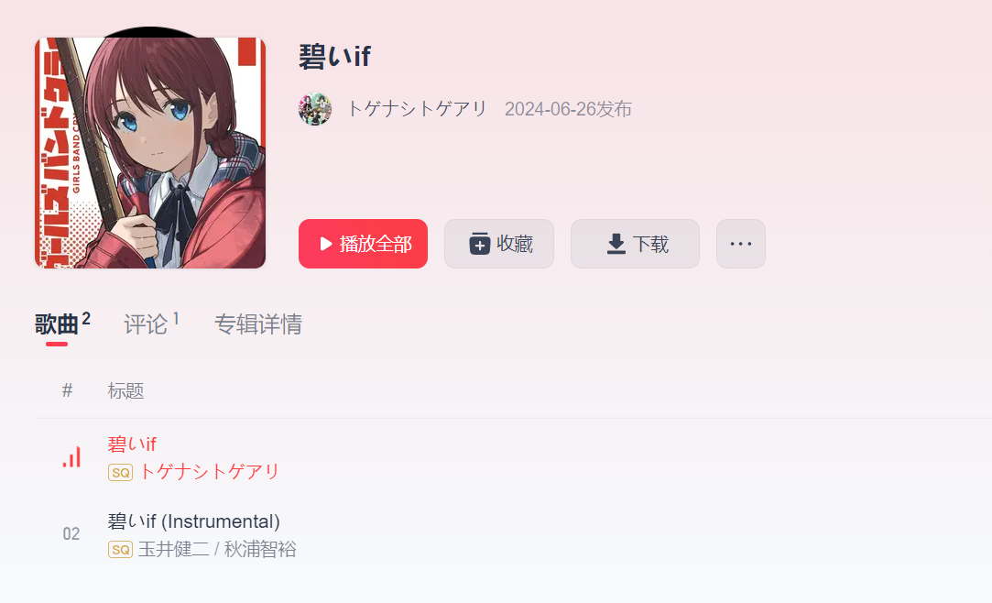Download the album with 下载 button
Screen dimensions: 992x603
[635, 244]
